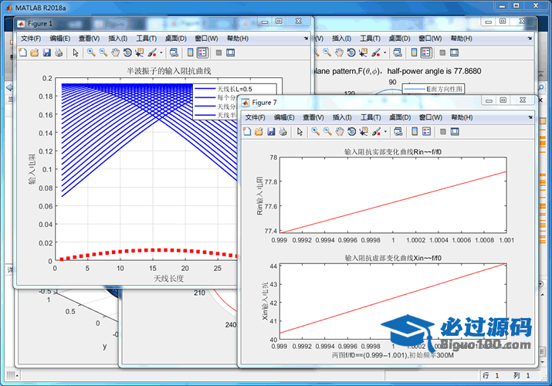The image size is (552, 386).
Task: Open 文件(F) menu in Figure 7
Action: (x=256, y=117)
